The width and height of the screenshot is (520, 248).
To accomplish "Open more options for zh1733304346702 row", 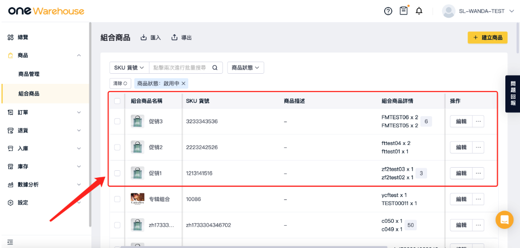I will (x=478, y=225).
